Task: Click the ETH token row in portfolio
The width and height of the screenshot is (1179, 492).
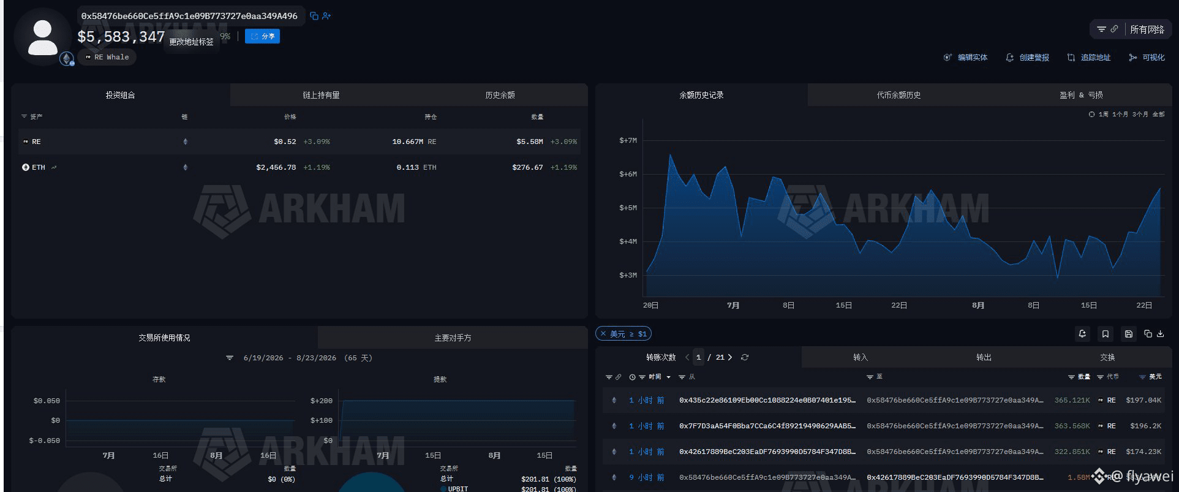Action: (x=299, y=167)
